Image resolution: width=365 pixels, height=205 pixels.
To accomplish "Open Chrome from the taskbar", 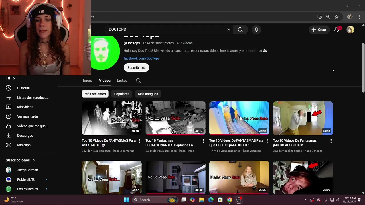I will pyautogui.click(x=230, y=200).
